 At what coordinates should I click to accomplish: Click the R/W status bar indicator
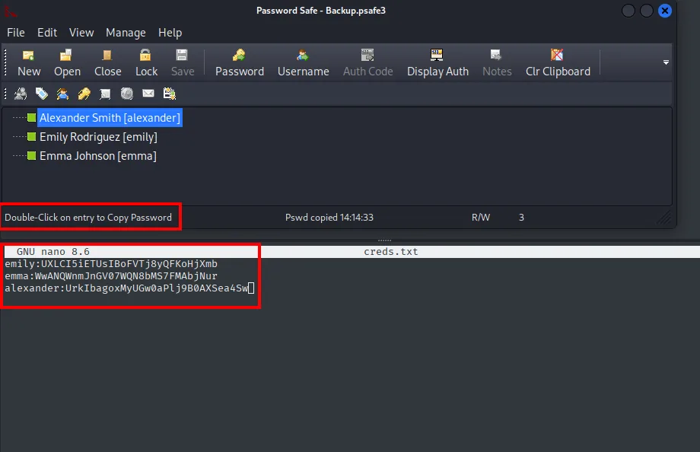480,218
